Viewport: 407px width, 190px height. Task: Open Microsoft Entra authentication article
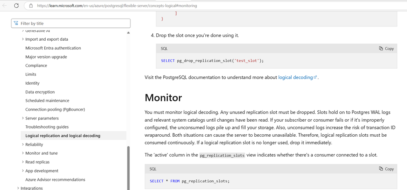tap(53, 48)
